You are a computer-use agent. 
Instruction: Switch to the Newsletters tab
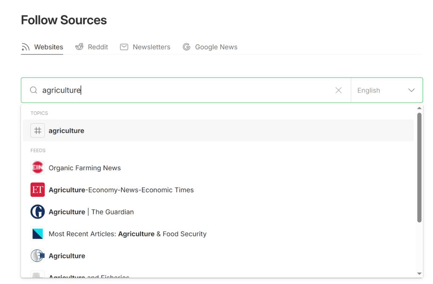(x=151, y=46)
